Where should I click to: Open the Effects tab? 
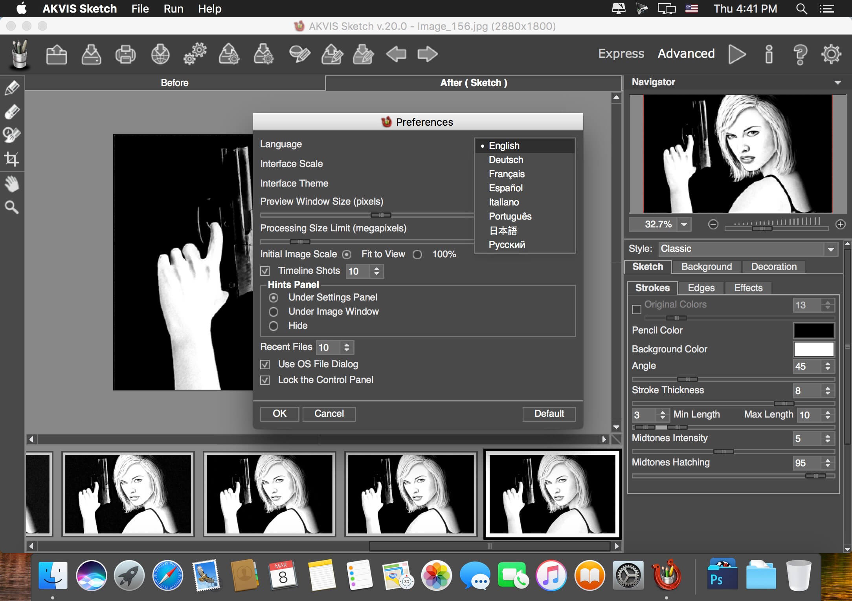coord(748,288)
